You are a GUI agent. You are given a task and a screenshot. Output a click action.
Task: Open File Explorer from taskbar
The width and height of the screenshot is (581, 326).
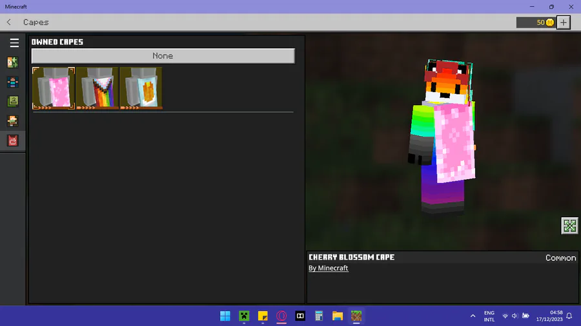coord(338,316)
